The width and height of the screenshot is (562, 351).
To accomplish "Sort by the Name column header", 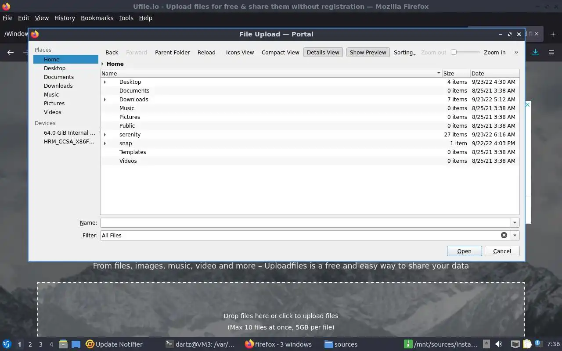I will pyautogui.click(x=271, y=73).
